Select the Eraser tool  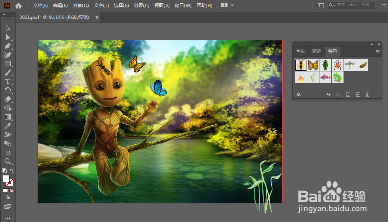point(8,99)
